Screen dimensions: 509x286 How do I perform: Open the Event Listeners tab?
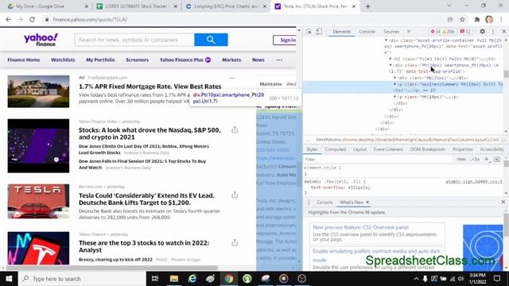(388, 149)
